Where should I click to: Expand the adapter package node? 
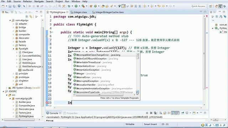14,24
